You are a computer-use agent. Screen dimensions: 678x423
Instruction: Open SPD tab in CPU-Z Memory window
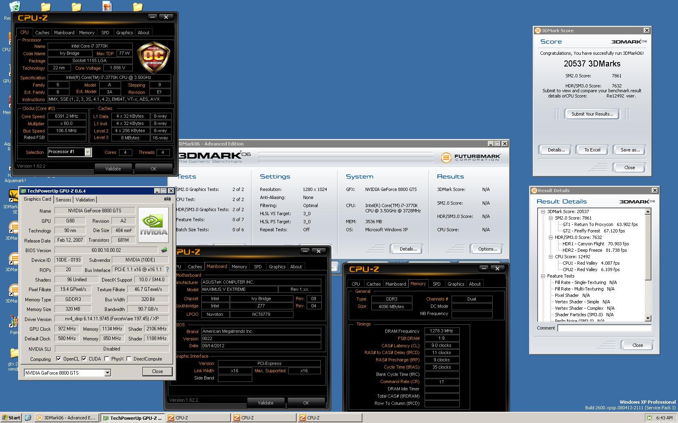point(437,284)
